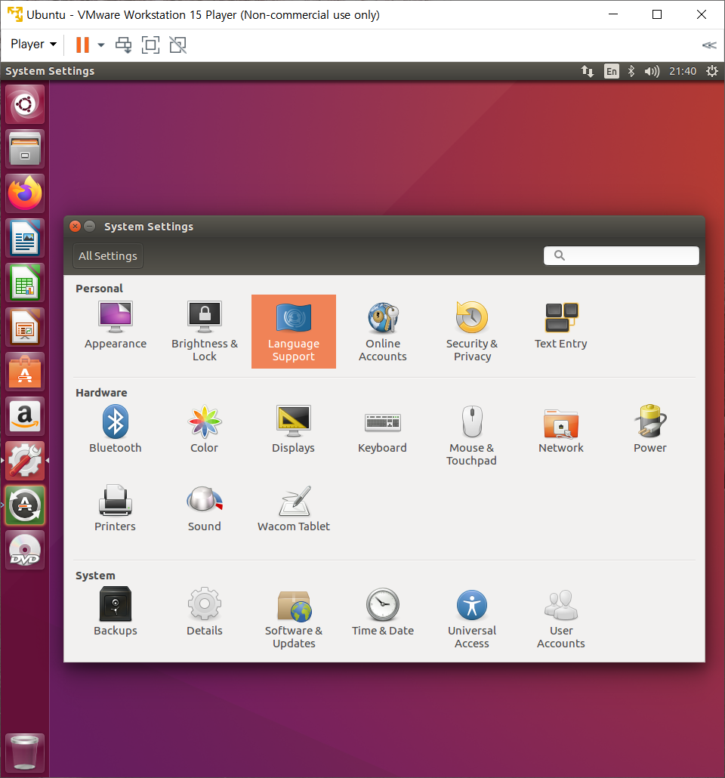Launch LibreOffice Calc from dock
This screenshot has height=778, width=725.
coord(25,282)
